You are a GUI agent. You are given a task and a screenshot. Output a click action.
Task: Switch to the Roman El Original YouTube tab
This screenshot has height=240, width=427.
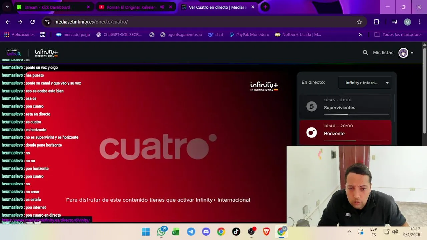point(135,7)
